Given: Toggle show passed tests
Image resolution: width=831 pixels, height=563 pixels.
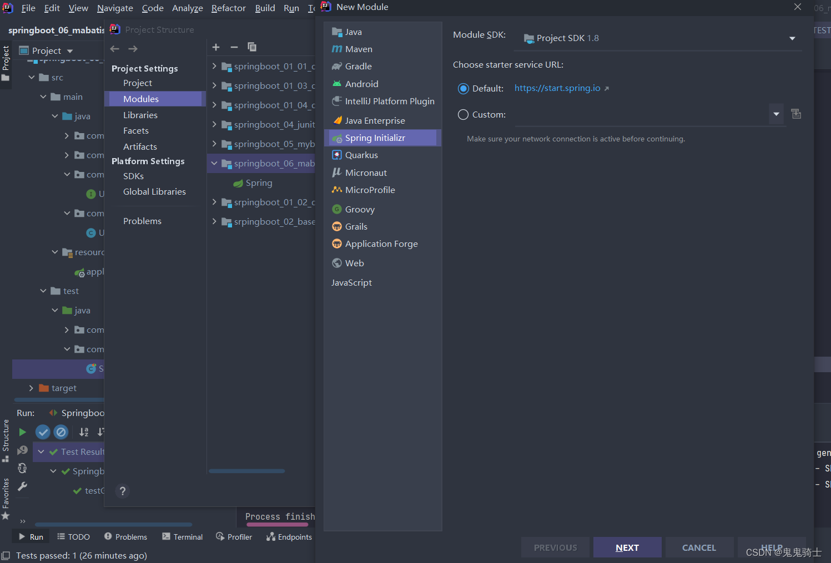Looking at the screenshot, I should tap(43, 432).
